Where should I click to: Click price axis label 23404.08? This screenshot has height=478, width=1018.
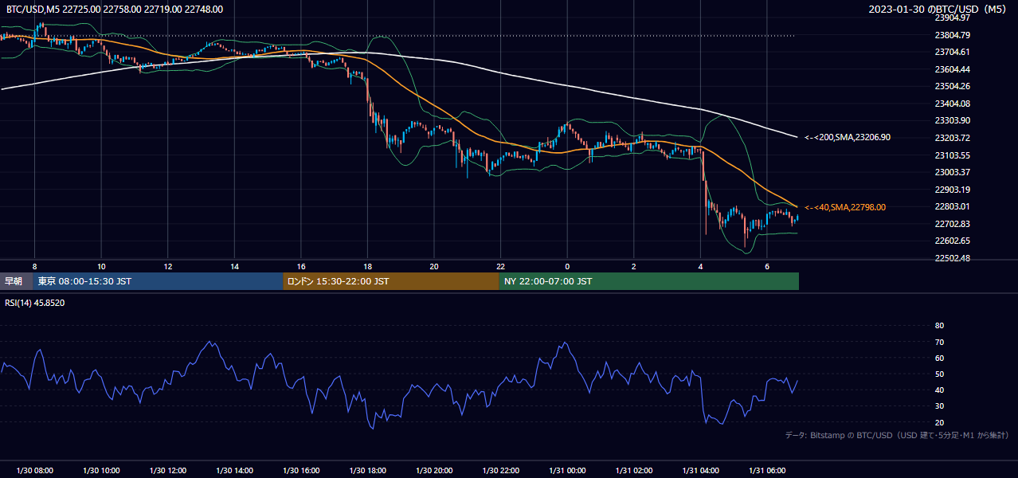(x=952, y=104)
